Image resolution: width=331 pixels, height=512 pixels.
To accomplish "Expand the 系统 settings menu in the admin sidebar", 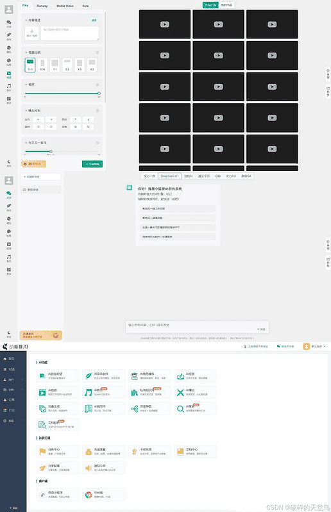I will (13, 420).
